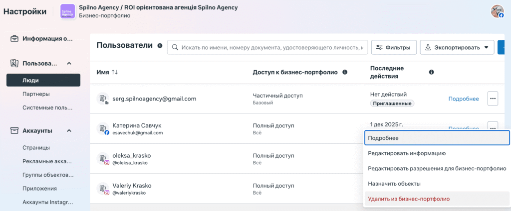Collapse the Пользователи sidebar section

(69, 63)
